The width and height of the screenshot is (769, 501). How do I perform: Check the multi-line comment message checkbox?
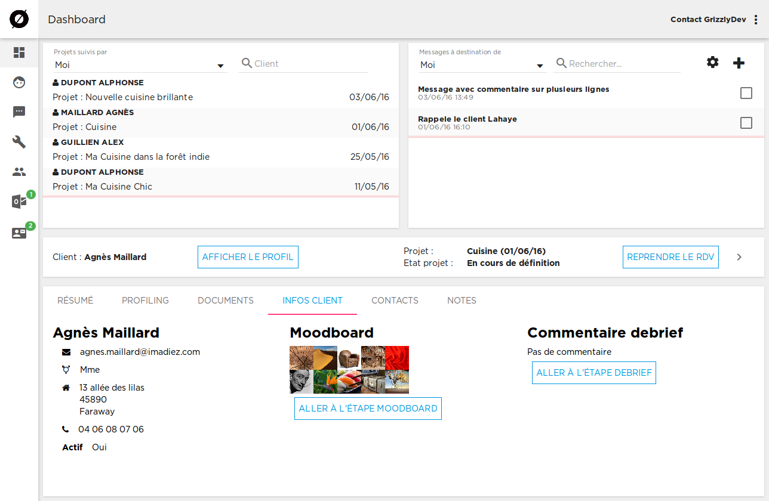tap(746, 93)
